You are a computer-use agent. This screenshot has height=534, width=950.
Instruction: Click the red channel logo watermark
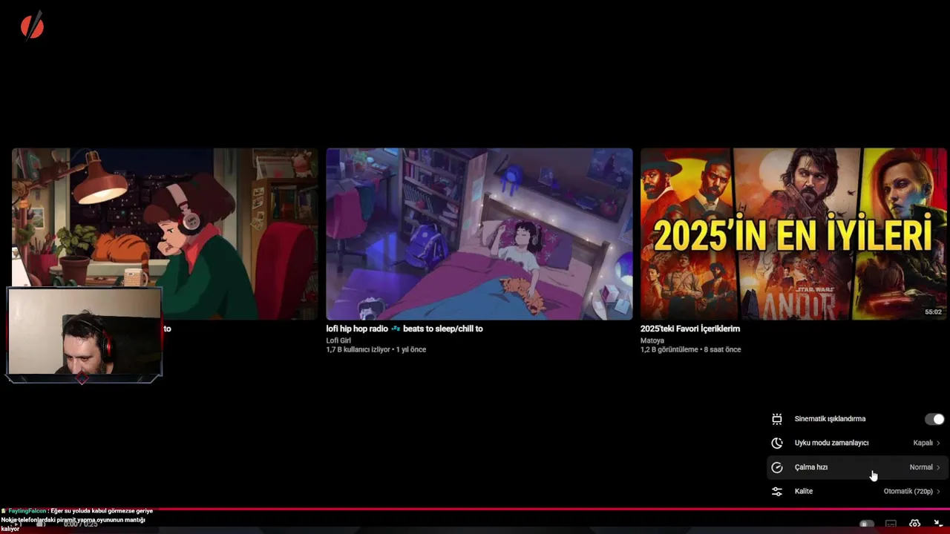(x=32, y=27)
